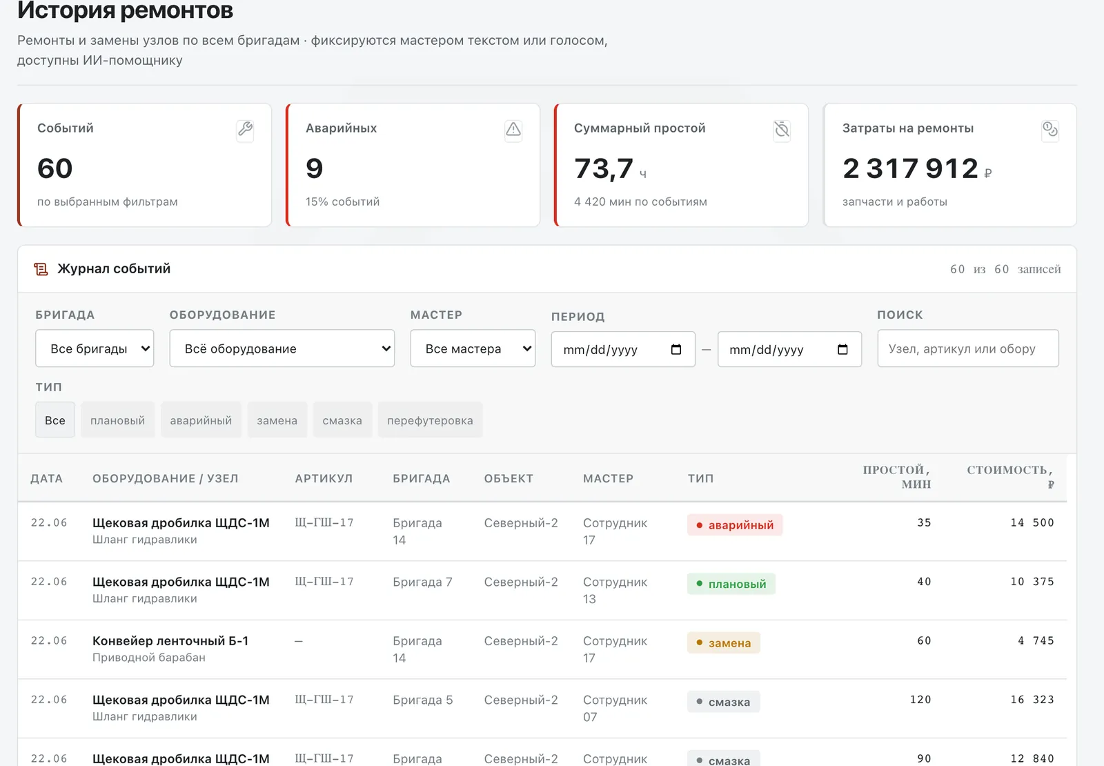Focus the search field Узел, артикул
The width and height of the screenshot is (1104, 766).
tap(968, 348)
